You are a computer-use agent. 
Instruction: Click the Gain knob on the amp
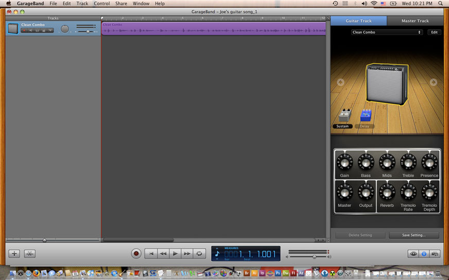coord(344,162)
